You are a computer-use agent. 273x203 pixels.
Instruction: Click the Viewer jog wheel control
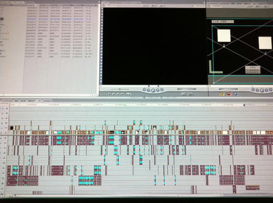187,89
